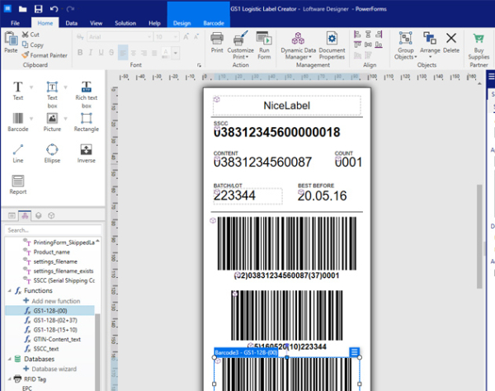
Task: Click the vertical canvas scrollbar
Action: (479, 236)
